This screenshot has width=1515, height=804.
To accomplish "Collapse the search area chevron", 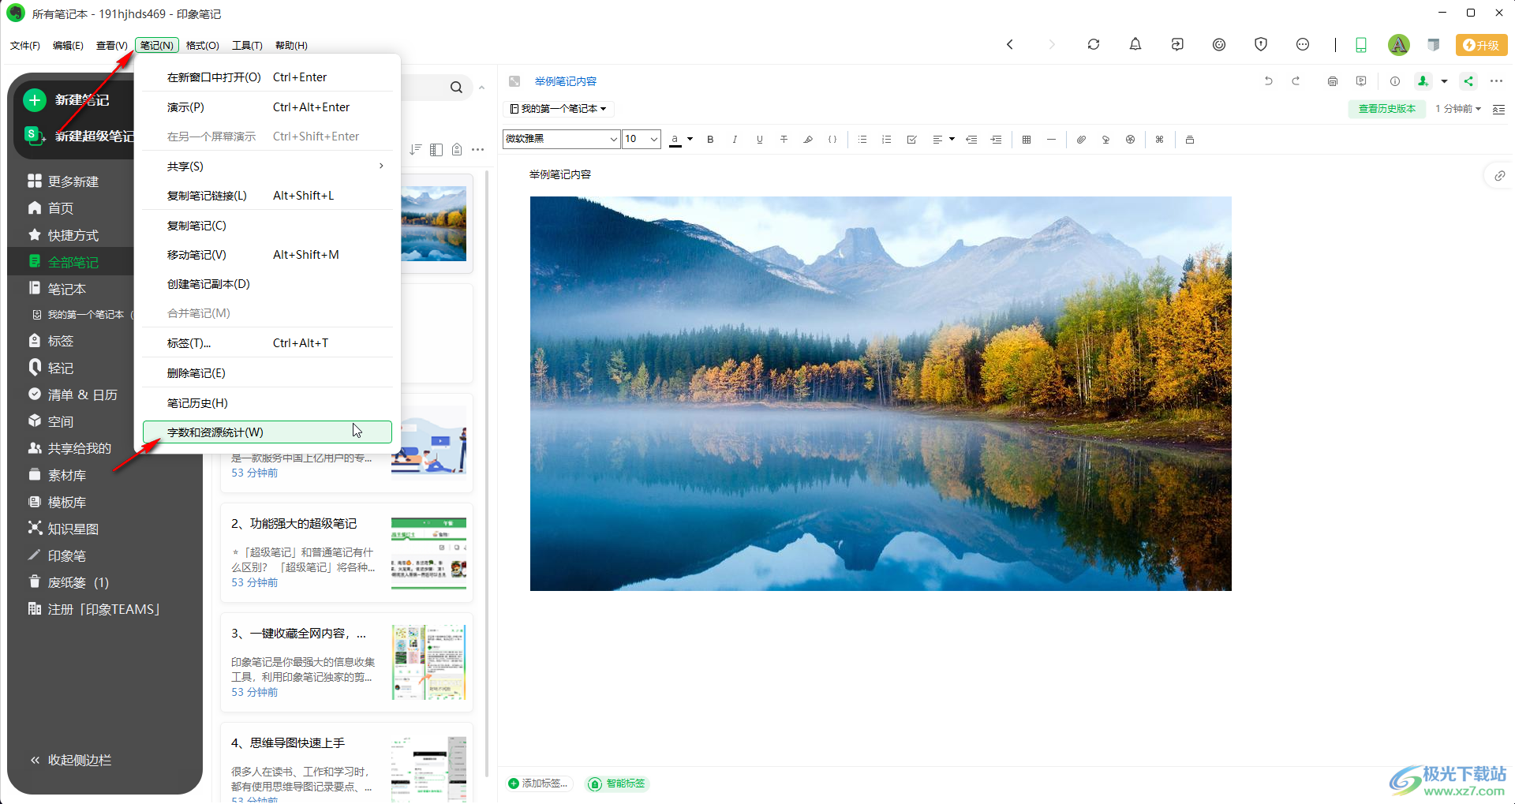I will click(481, 88).
